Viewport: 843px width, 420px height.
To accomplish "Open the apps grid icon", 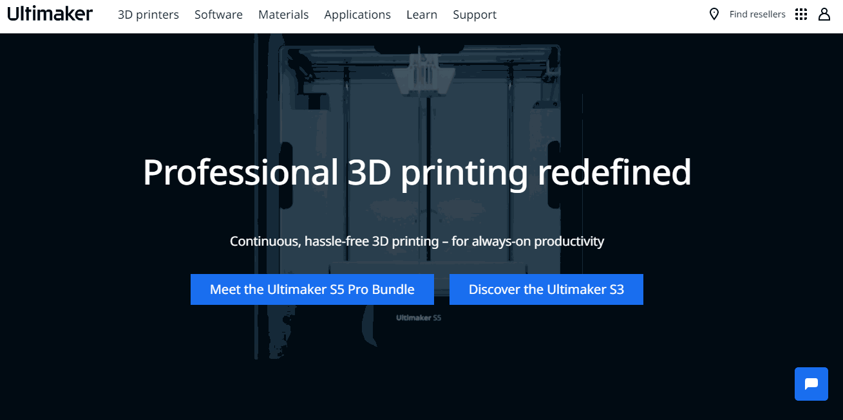I will coord(801,14).
